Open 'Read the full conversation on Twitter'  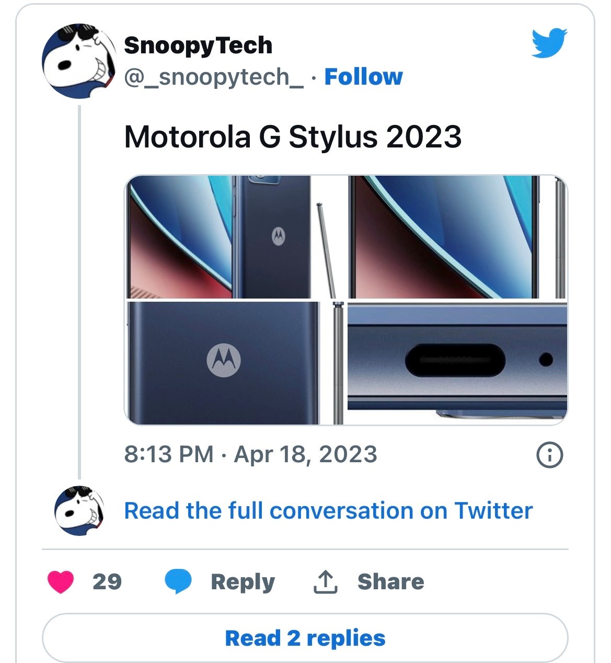327,511
